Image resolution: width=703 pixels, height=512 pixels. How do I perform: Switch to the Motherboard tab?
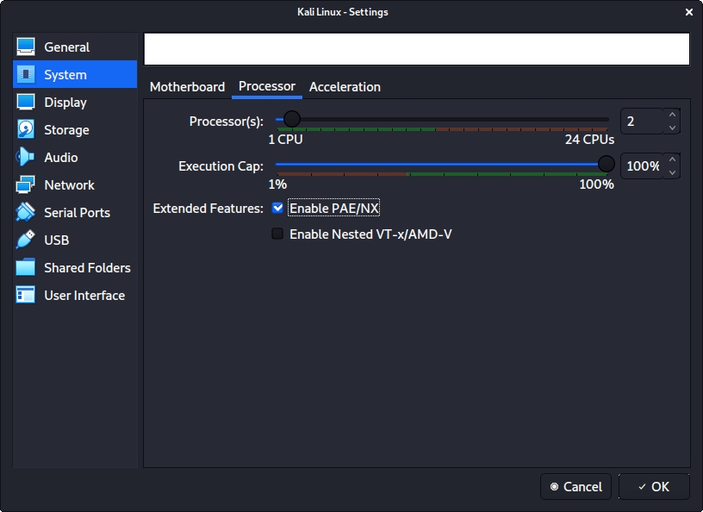click(x=187, y=87)
